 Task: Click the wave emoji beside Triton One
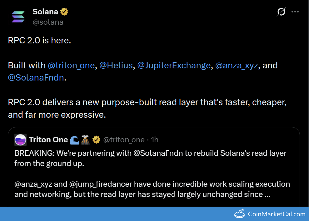coord(74,140)
